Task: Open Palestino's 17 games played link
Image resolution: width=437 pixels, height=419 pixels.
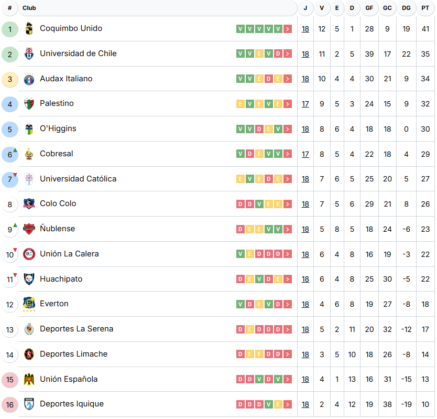Action: 305,104
